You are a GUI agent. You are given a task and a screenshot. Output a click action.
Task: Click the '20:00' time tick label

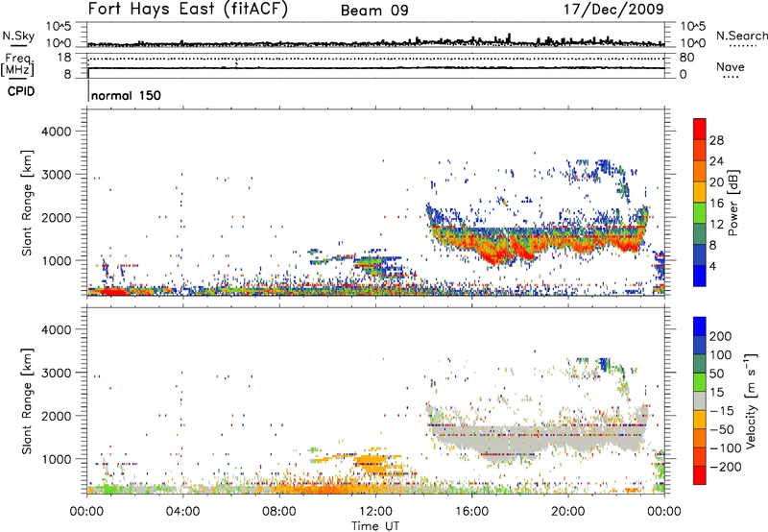point(568,512)
